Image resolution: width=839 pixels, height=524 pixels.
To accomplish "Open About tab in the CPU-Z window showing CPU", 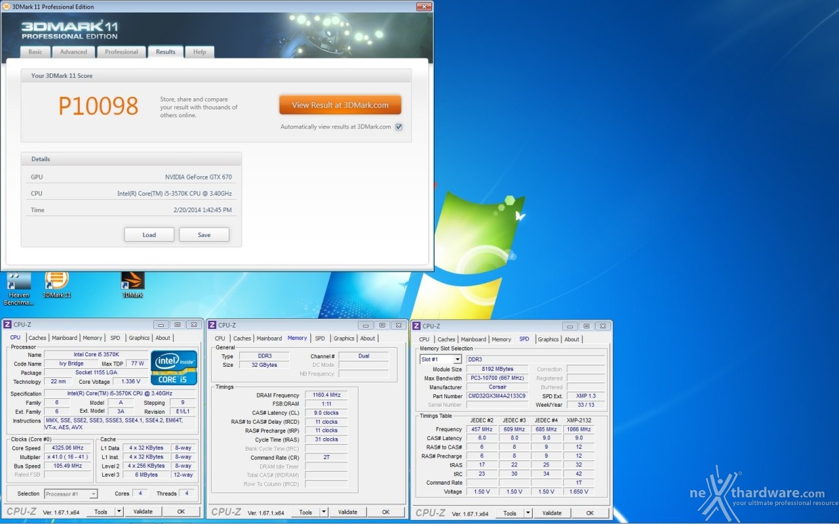I will click(163, 338).
